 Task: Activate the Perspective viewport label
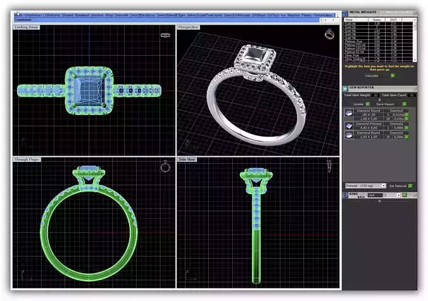pyautogui.click(x=188, y=27)
